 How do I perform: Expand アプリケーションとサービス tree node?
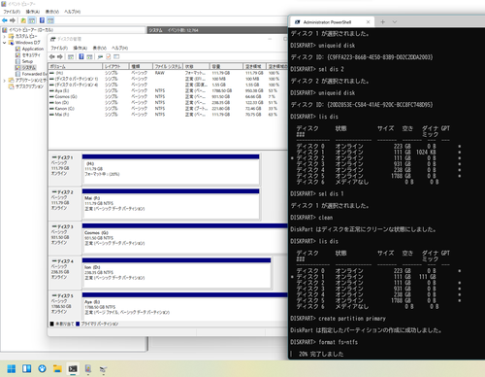click(x=4, y=80)
